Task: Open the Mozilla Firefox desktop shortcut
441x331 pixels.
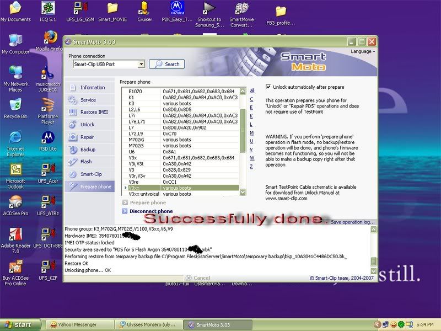Action: pos(50,41)
